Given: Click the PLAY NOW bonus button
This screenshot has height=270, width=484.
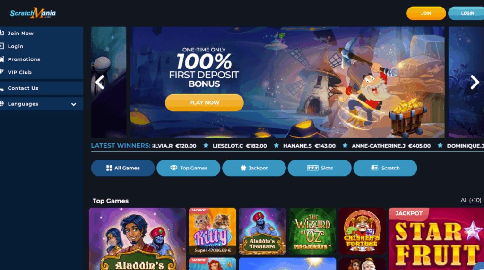Looking at the screenshot, I should coord(204,102).
